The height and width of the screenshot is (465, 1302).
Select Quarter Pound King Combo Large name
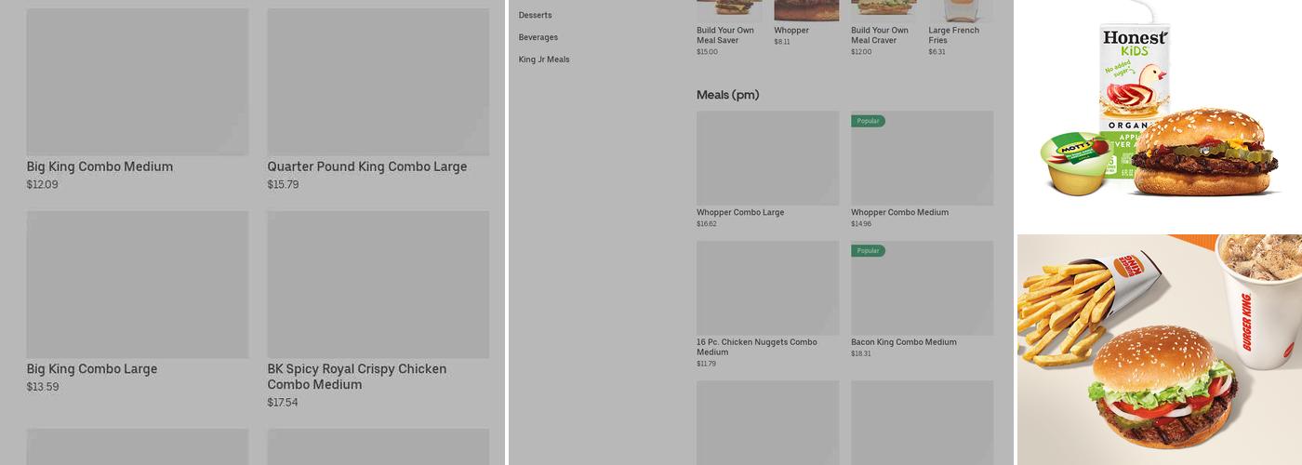point(367,166)
